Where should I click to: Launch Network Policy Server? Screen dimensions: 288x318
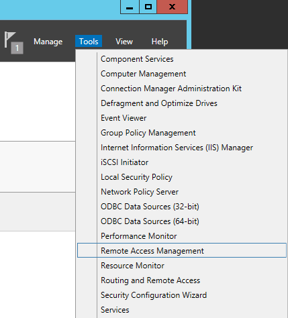pyautogui.click(x=140, y=192)
